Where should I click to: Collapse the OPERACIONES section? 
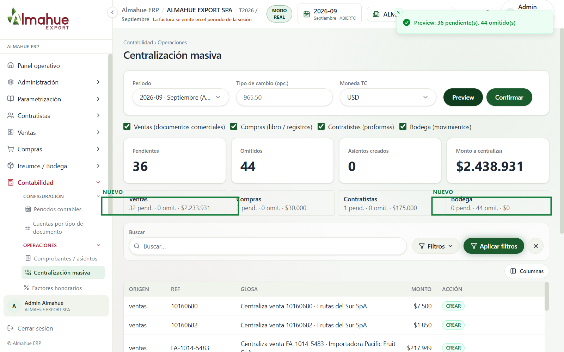(99, 245)
